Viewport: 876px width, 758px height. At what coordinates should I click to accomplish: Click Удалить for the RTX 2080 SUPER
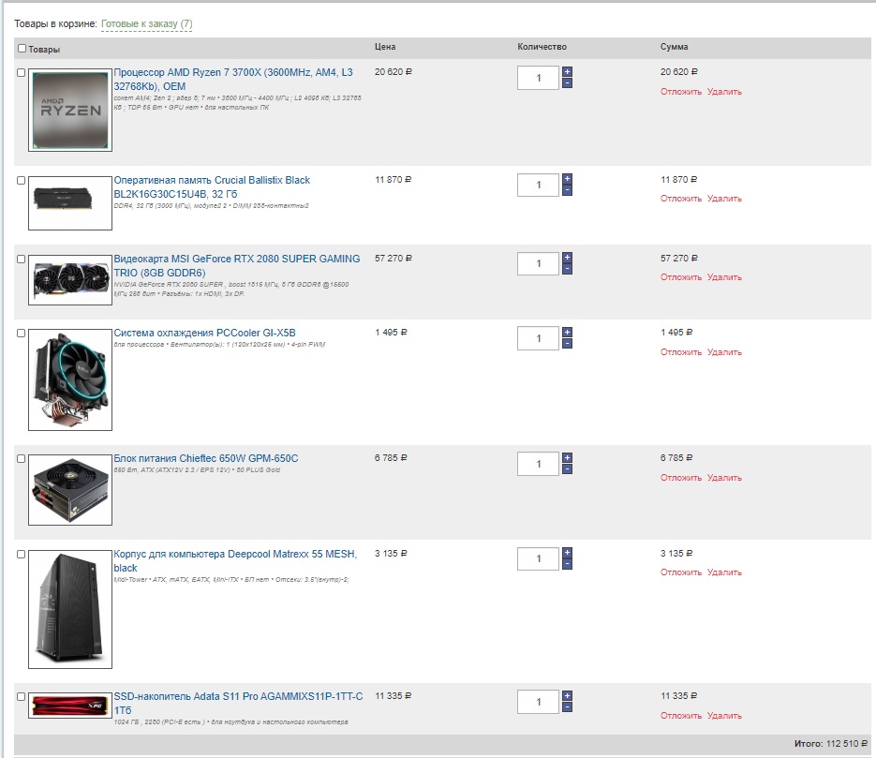[724, 277]
